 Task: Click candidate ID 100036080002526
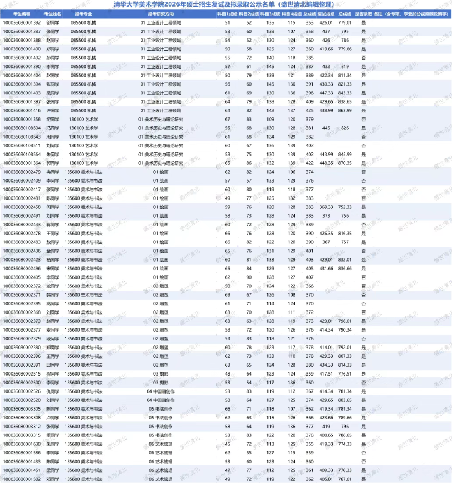21,391
